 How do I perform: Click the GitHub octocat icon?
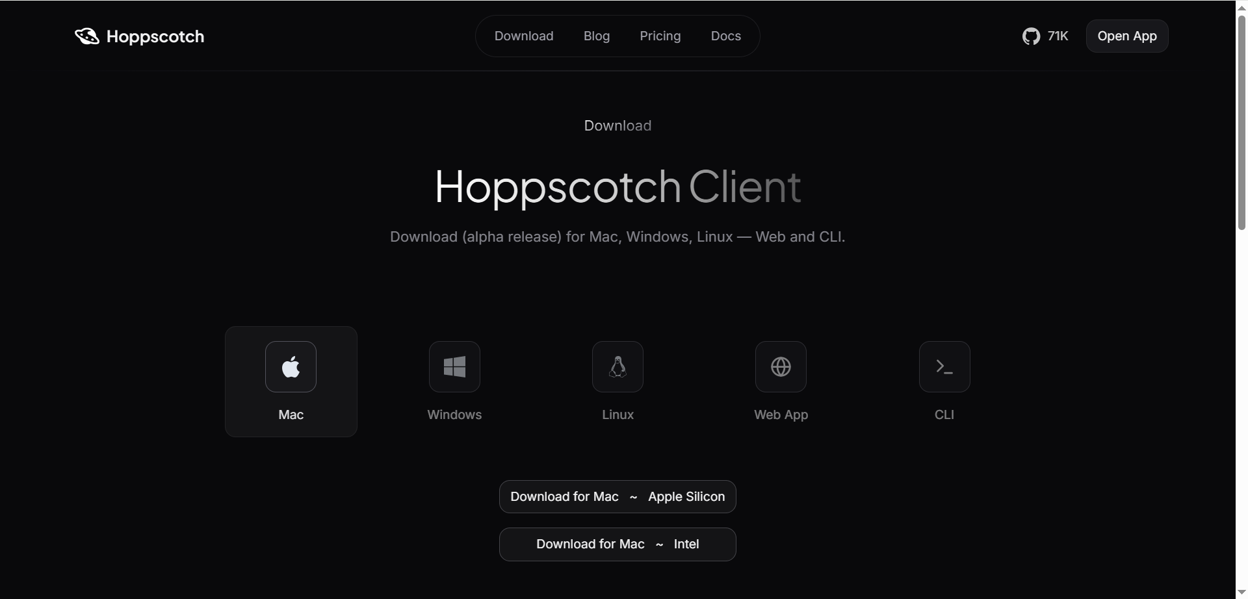tap(1031, 36)
